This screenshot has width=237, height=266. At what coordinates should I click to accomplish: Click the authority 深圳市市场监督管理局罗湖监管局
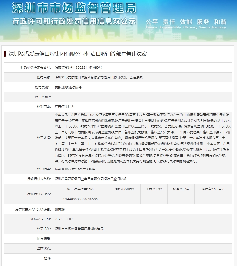coord(79,229)
